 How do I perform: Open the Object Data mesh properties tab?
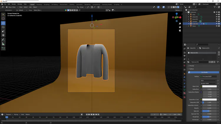point(184,90)
